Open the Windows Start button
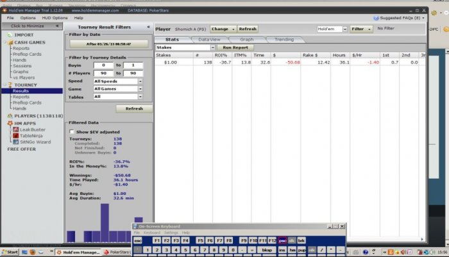The width and height of the screenshot is (449, 257). tap(10, 252)
